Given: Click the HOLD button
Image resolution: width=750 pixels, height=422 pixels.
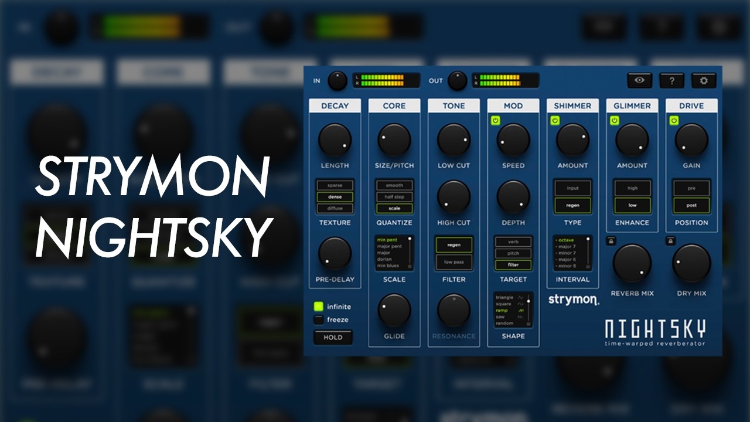Looking at the screenshot, I should click(333, 337).
